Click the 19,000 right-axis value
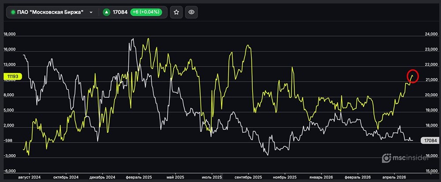This screenshot has width=441, height=182. pos(431,110)
